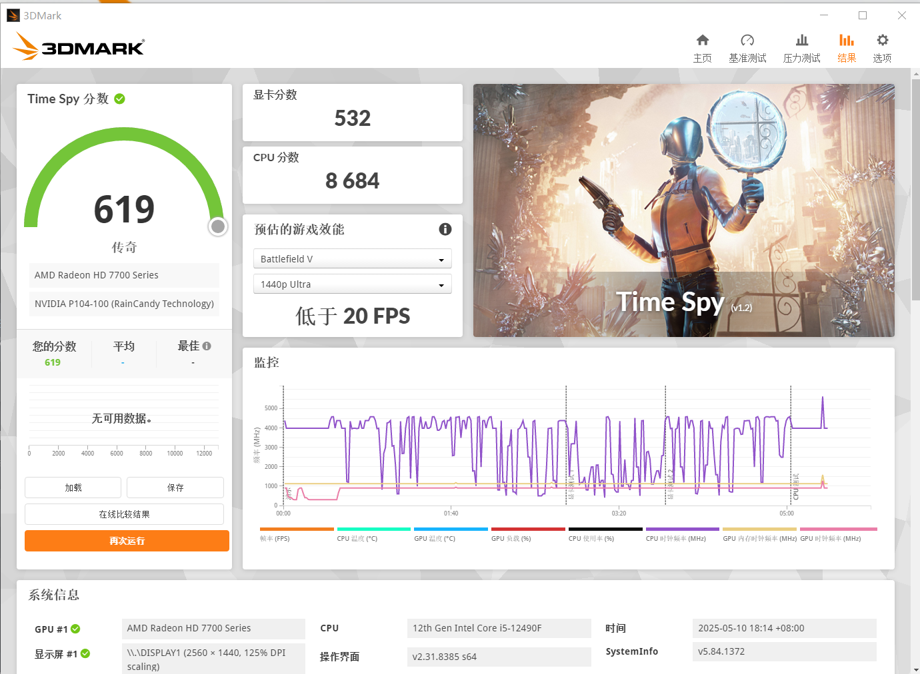Viewport: 920px width, 674px height.
Task: Click the orange 再次运行 button
Action: [127, 541]
